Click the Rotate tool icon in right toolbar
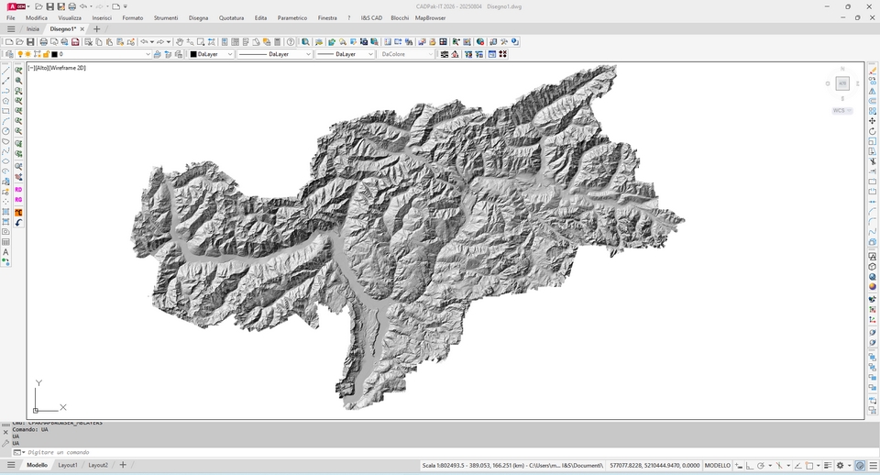Screen dimensions: 880x475 [872, 131]
